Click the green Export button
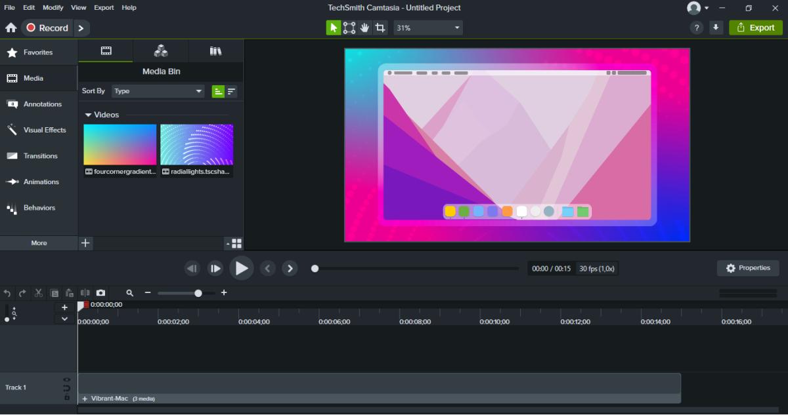This screenshot has width=788, height=415. click(x=755, y=28)
